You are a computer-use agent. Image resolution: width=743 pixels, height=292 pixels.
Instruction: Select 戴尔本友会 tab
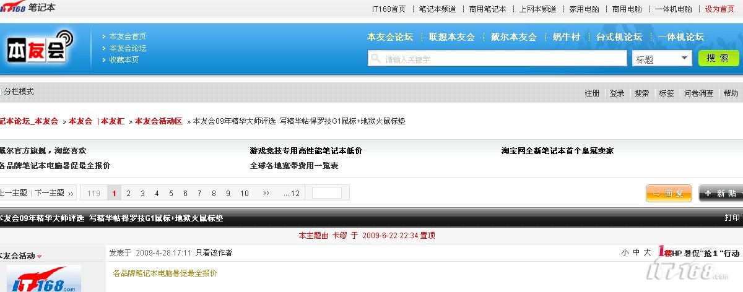514,37
